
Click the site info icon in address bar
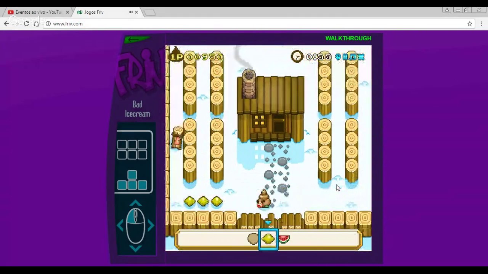(x=48, y=24)
